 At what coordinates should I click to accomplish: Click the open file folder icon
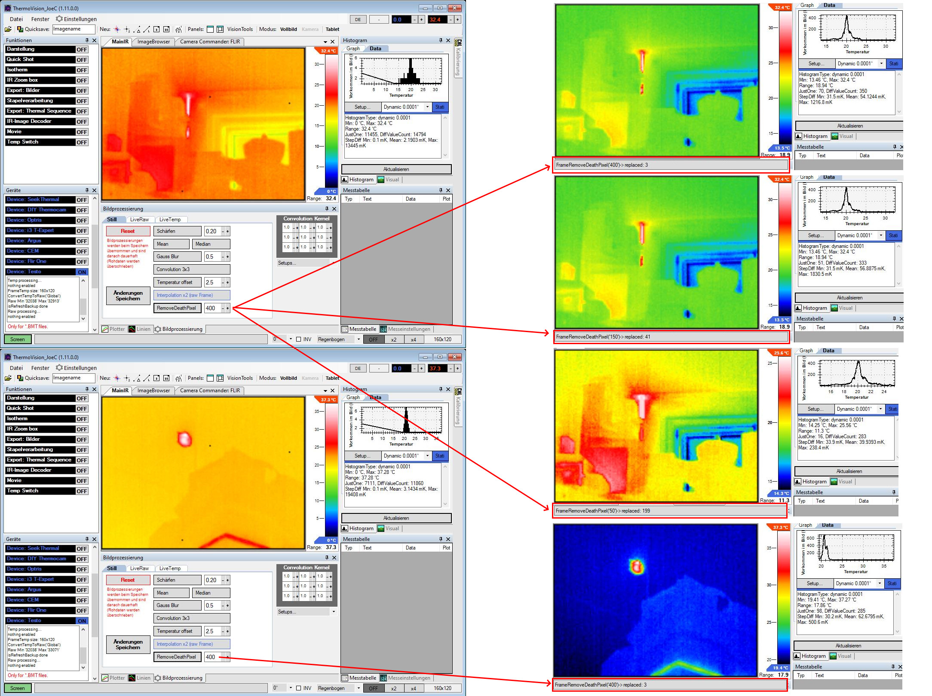tap(8, 29)
